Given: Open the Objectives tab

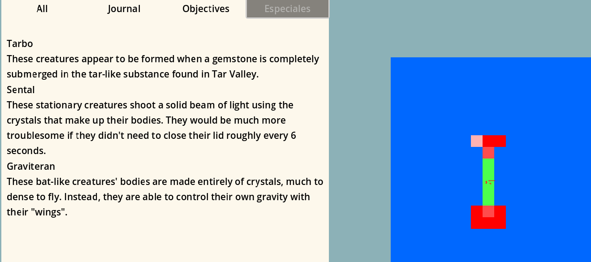Looking at the screenshot, I should [x=206, y=9].
